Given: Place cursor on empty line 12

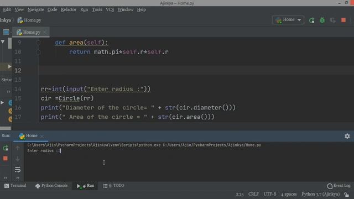Looking at the screenshot, I should pos(196,70).
